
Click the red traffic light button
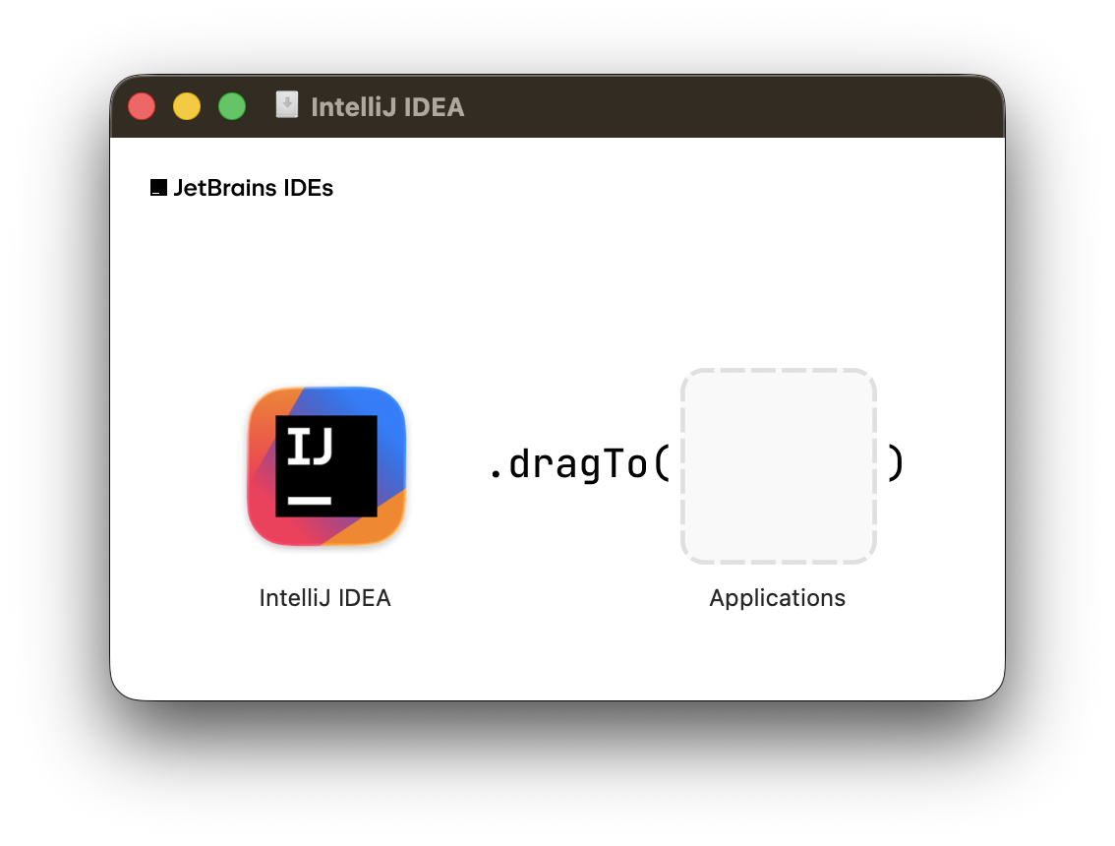(x=141, y=105)
